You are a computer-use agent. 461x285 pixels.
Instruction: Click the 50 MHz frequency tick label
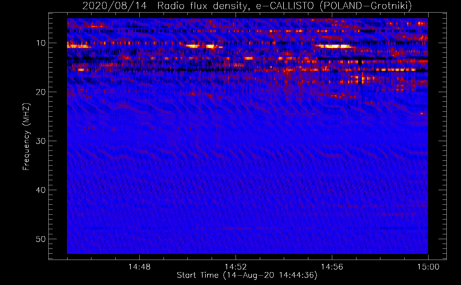coord(41,239)
